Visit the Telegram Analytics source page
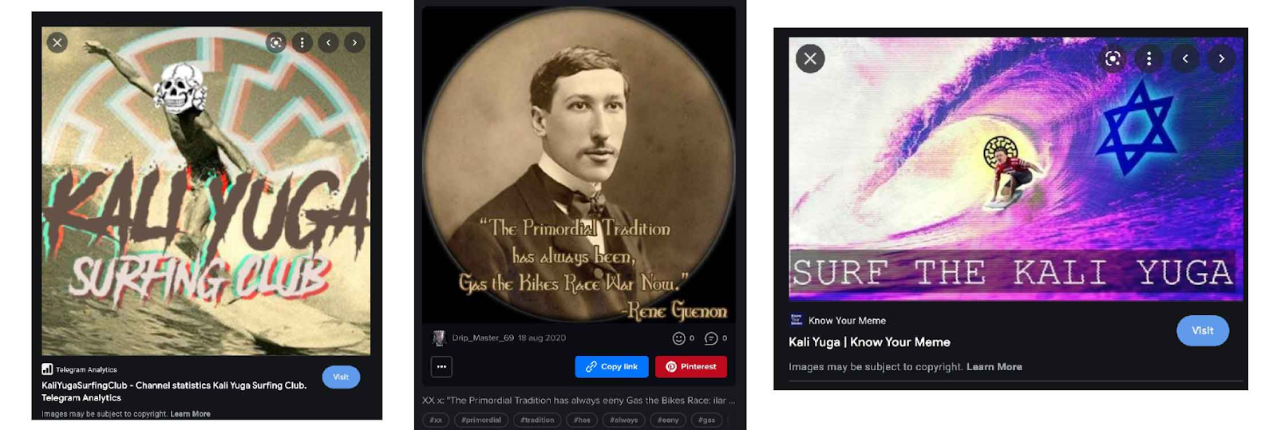The image size is (1277, 430). point(341,377)
